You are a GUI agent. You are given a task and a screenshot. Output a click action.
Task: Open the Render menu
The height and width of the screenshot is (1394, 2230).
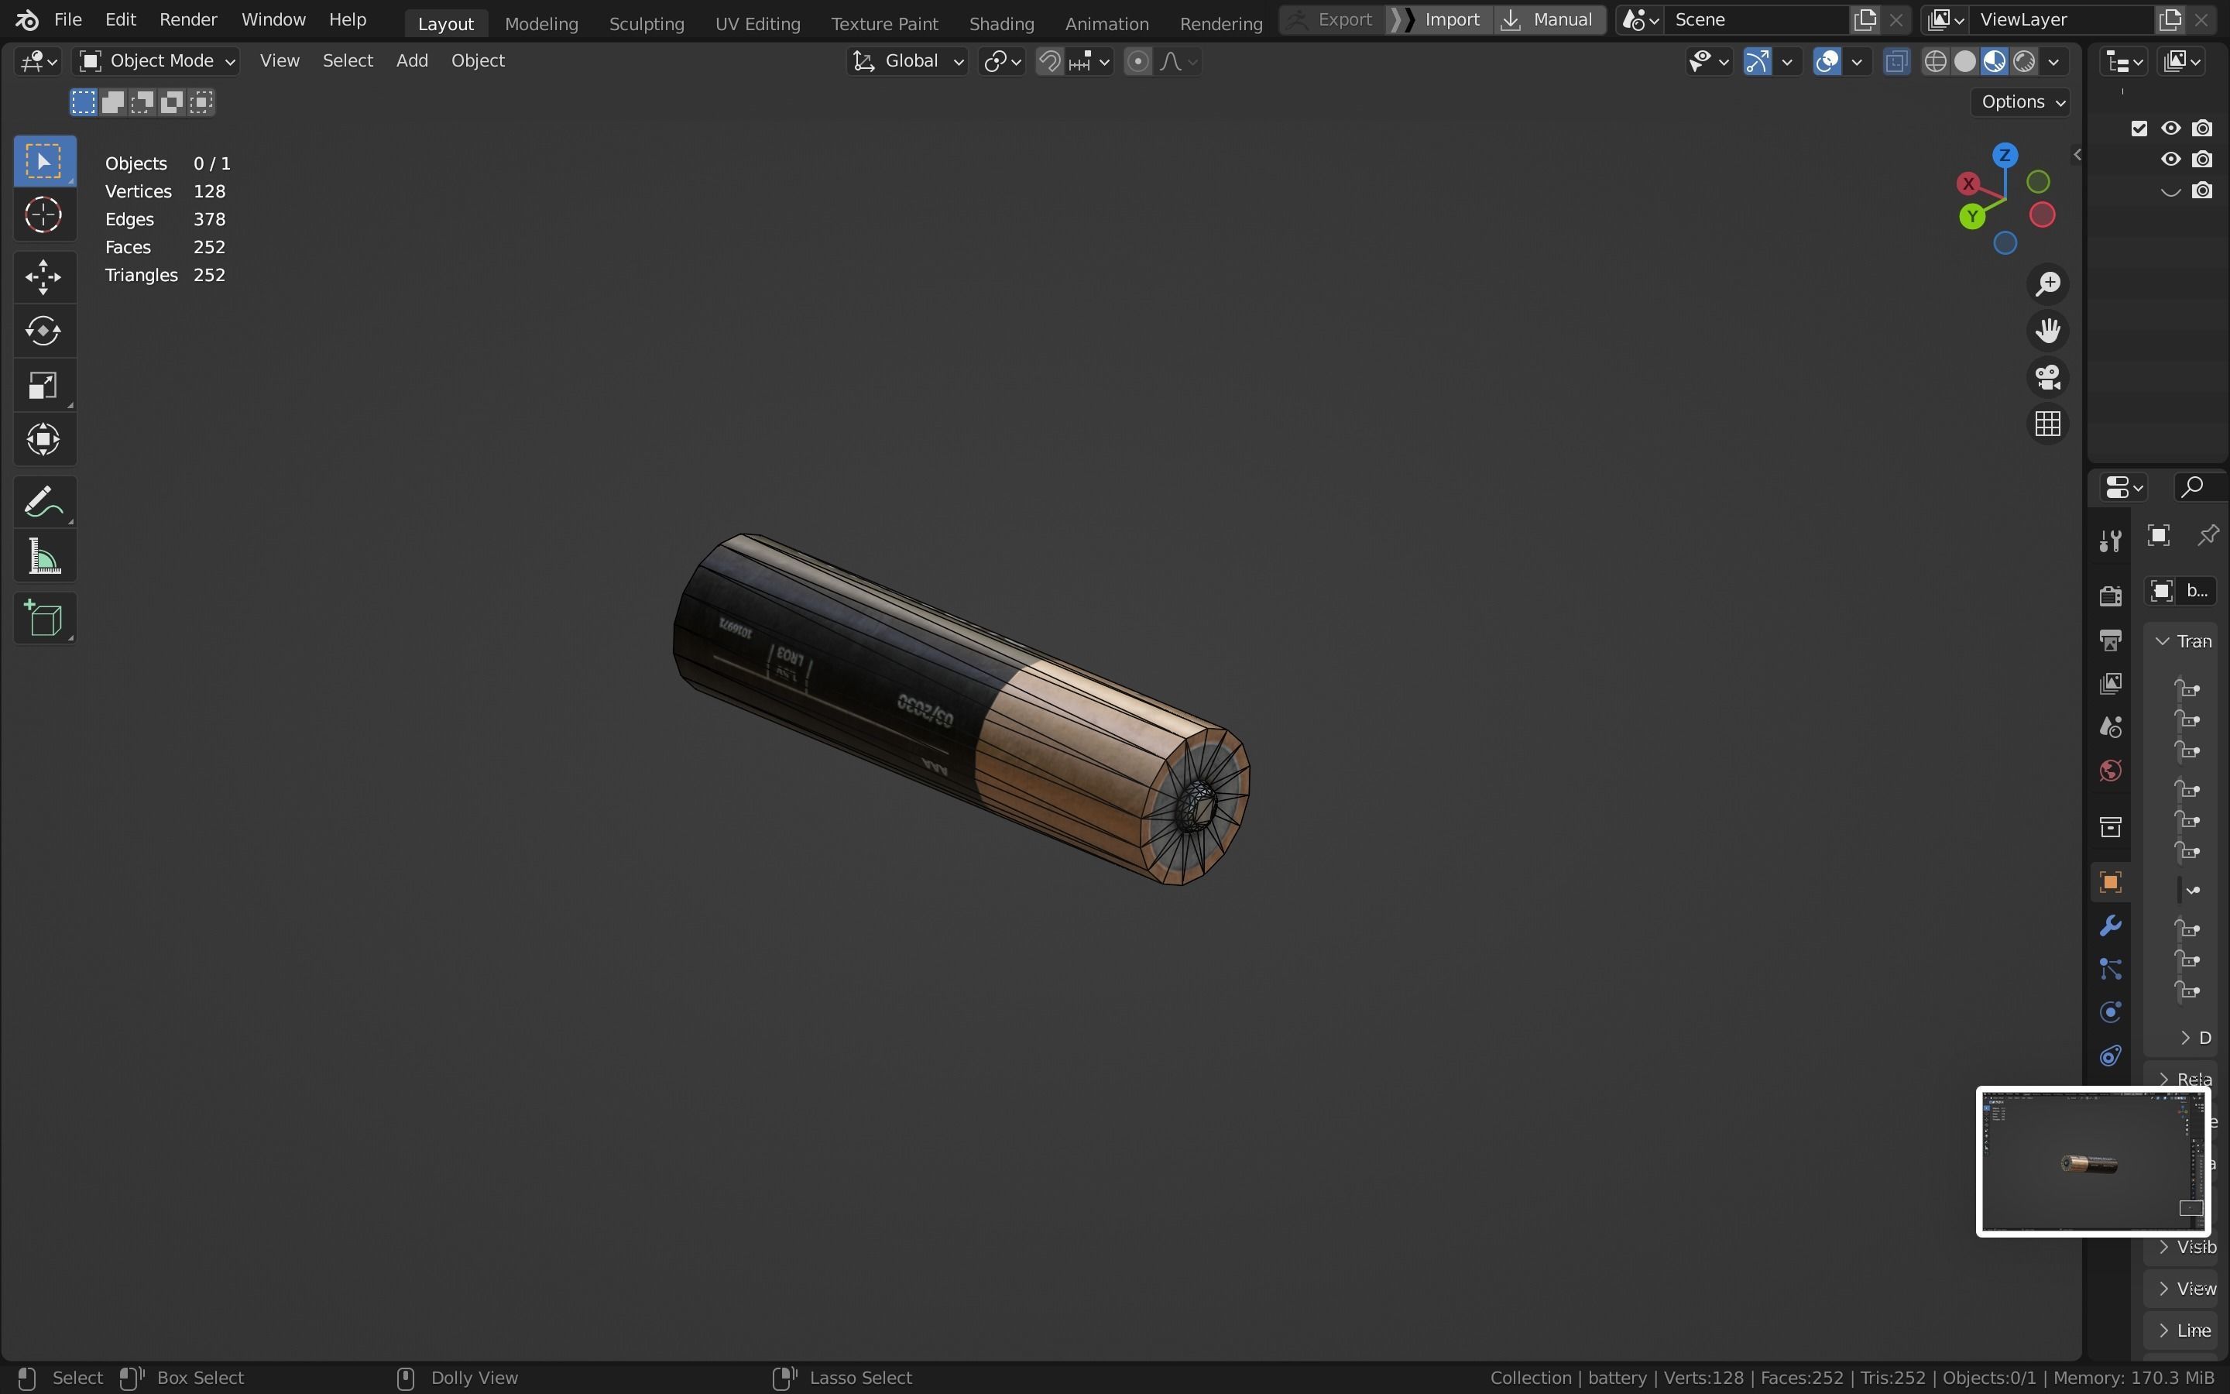point(188,19)
